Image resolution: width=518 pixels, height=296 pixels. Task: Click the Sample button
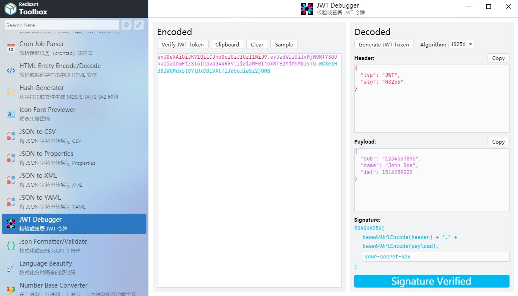point(284,44)
